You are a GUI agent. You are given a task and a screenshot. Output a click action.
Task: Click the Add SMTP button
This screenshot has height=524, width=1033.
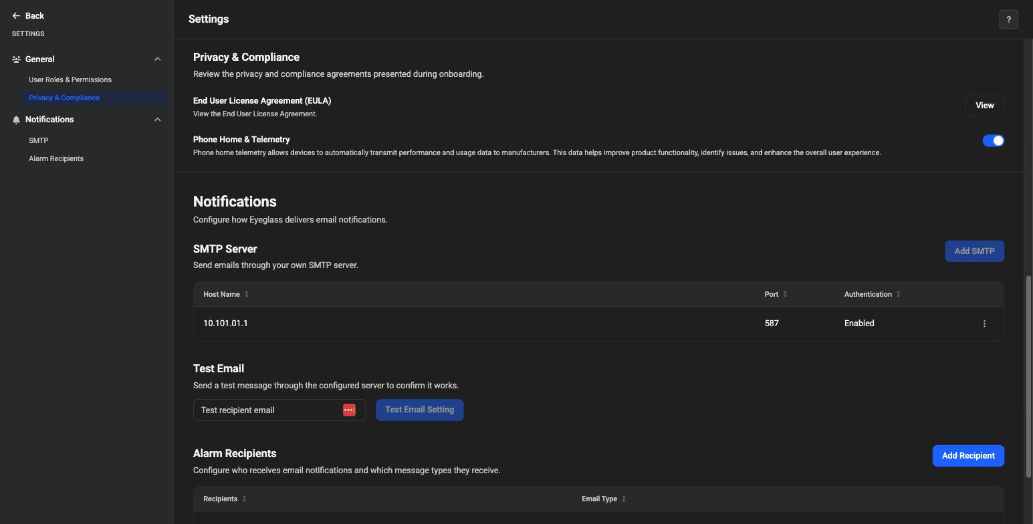click(x=974, y=251)
